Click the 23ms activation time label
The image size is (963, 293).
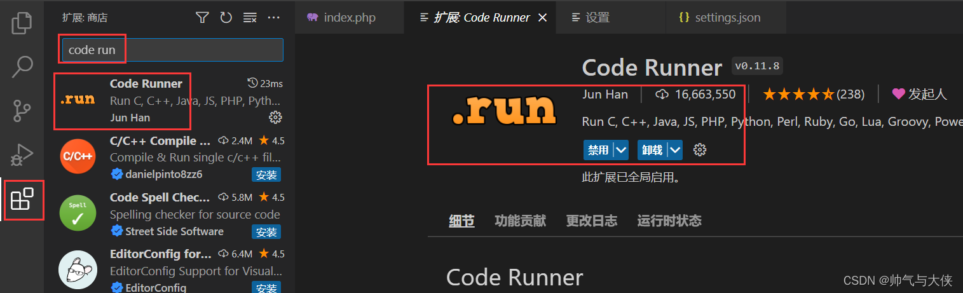tap(265, 83)
